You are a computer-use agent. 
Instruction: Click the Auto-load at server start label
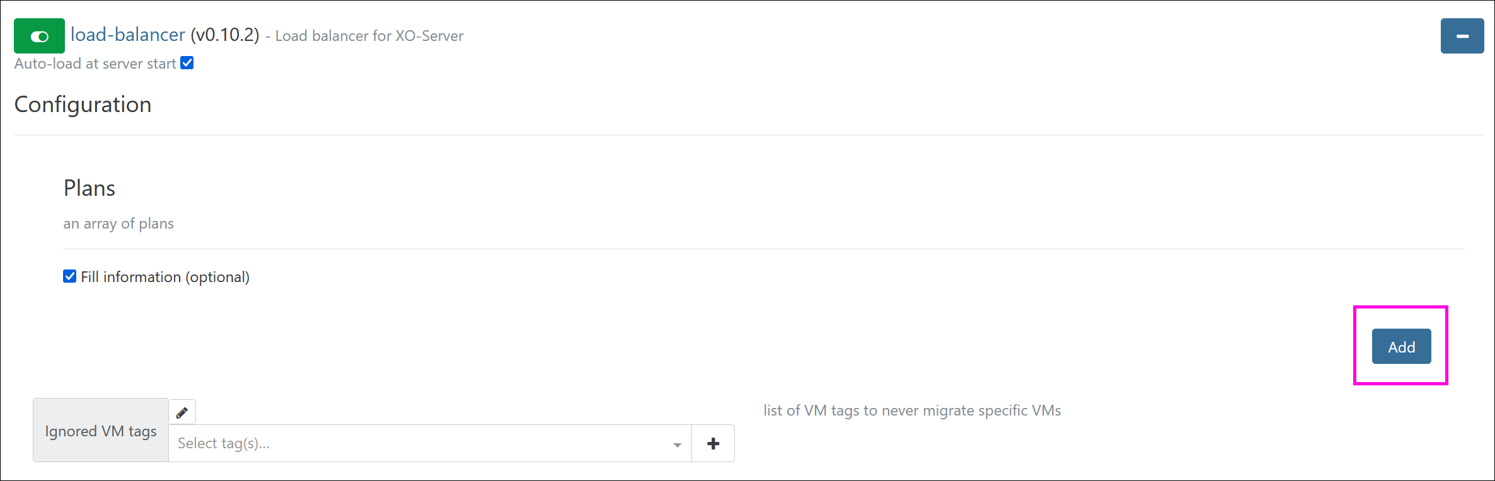tap(95, 64)
